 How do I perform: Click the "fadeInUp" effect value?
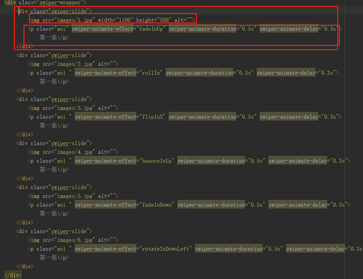pos(151,29)
